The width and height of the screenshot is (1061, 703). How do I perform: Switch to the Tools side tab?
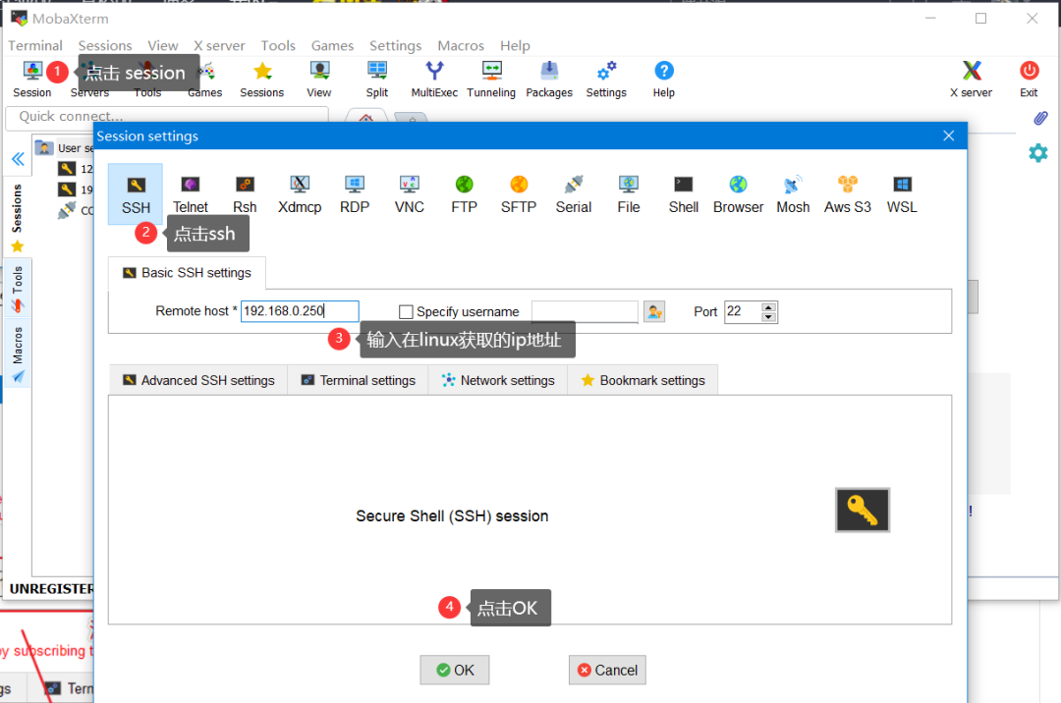click(x=17, y=288)
